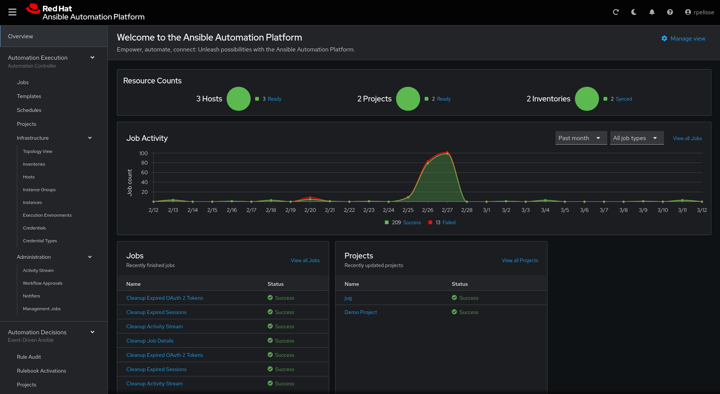Collapse the Automation Execution section
Screen dimensions: 720x394
point(92,57)
